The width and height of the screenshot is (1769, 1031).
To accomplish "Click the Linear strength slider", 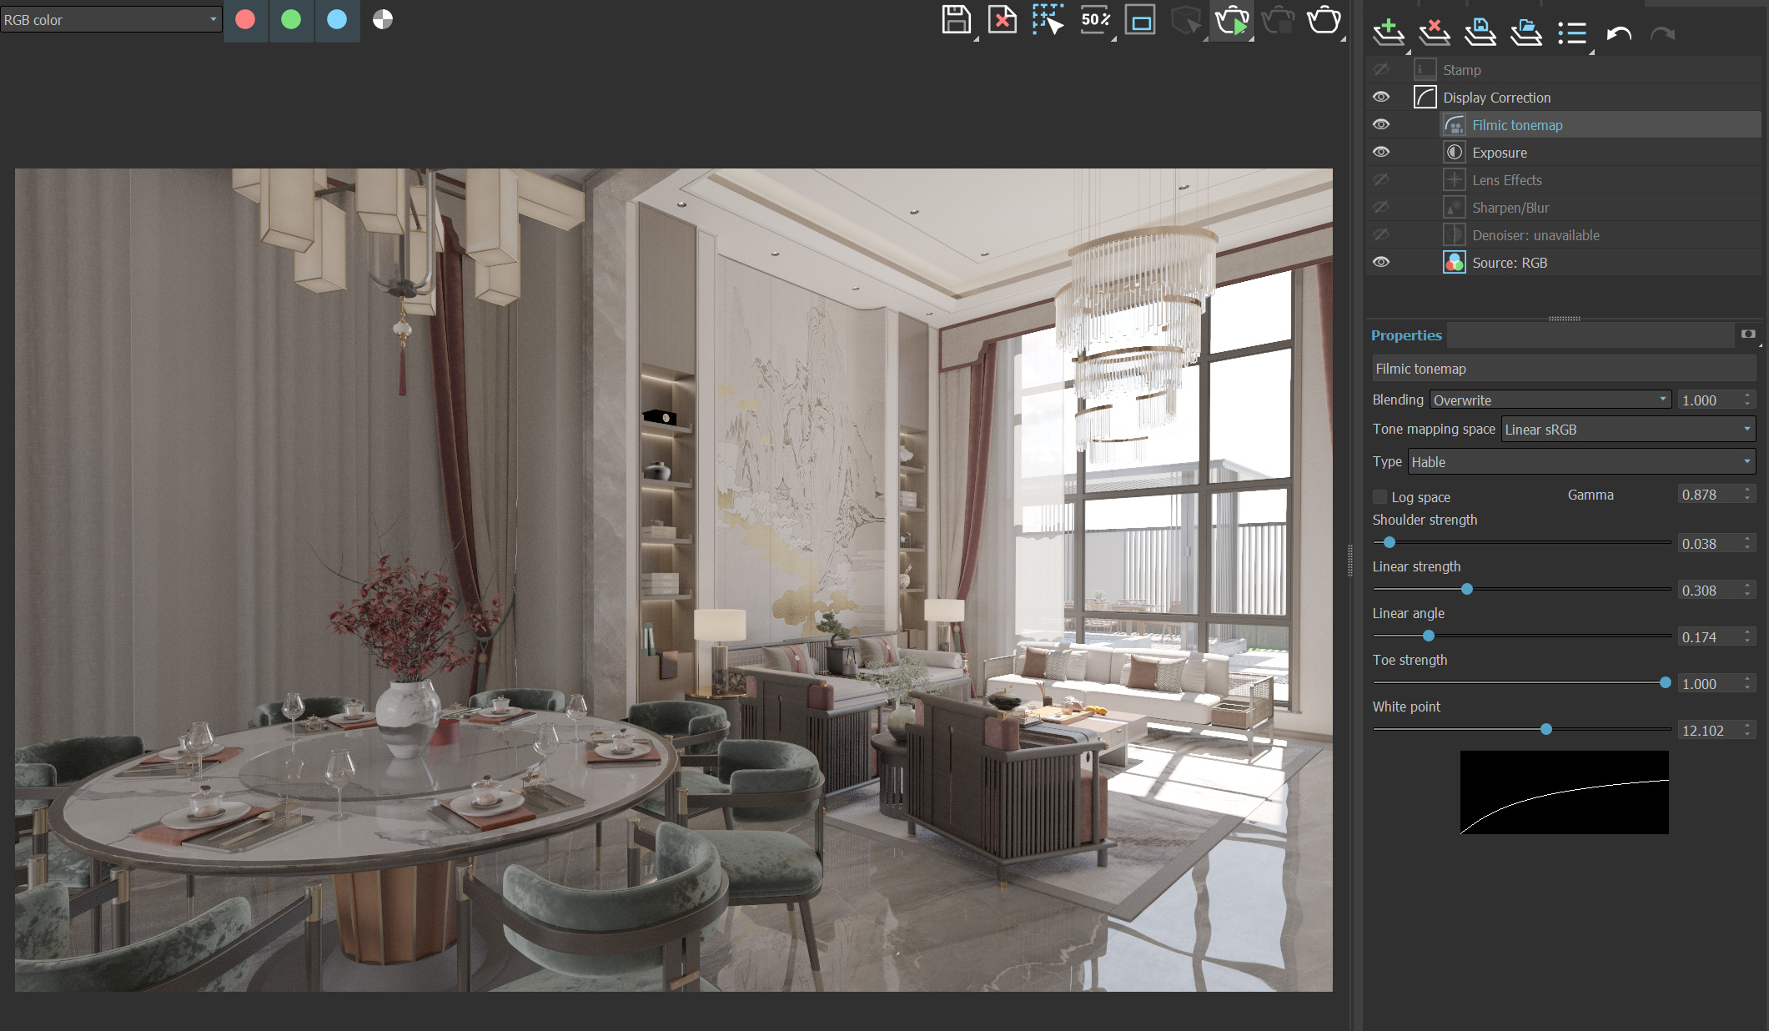I will [1522, 590].
